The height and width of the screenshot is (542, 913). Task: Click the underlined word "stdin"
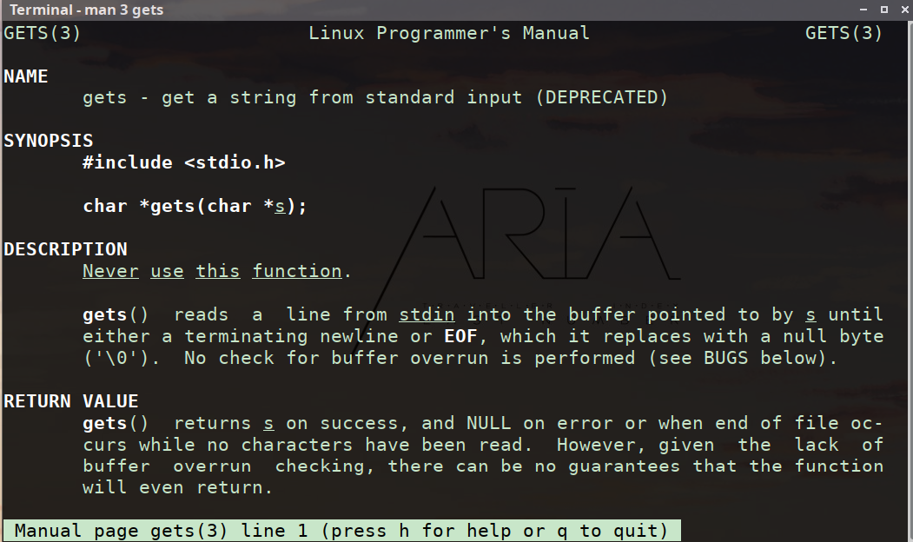[x=427, y=314]
